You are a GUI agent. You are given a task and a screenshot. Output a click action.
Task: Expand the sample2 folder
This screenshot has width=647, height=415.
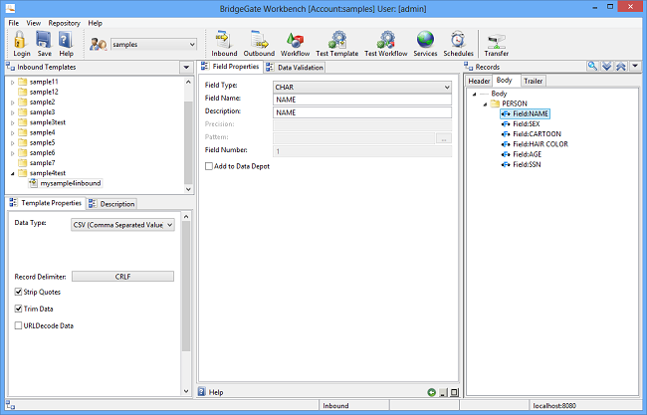12,103
